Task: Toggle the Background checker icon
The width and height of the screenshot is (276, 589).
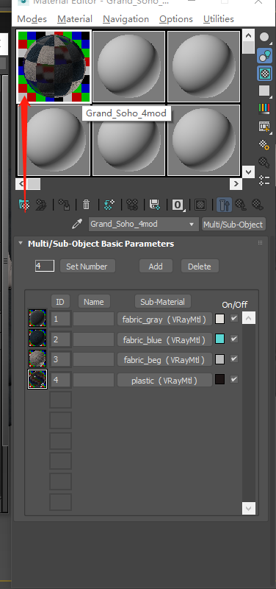Action: pos(264,73)
